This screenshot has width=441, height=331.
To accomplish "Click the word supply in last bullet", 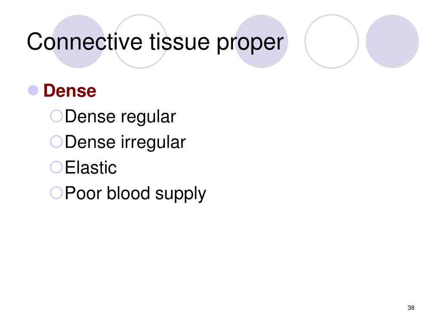I will [180, 194].
